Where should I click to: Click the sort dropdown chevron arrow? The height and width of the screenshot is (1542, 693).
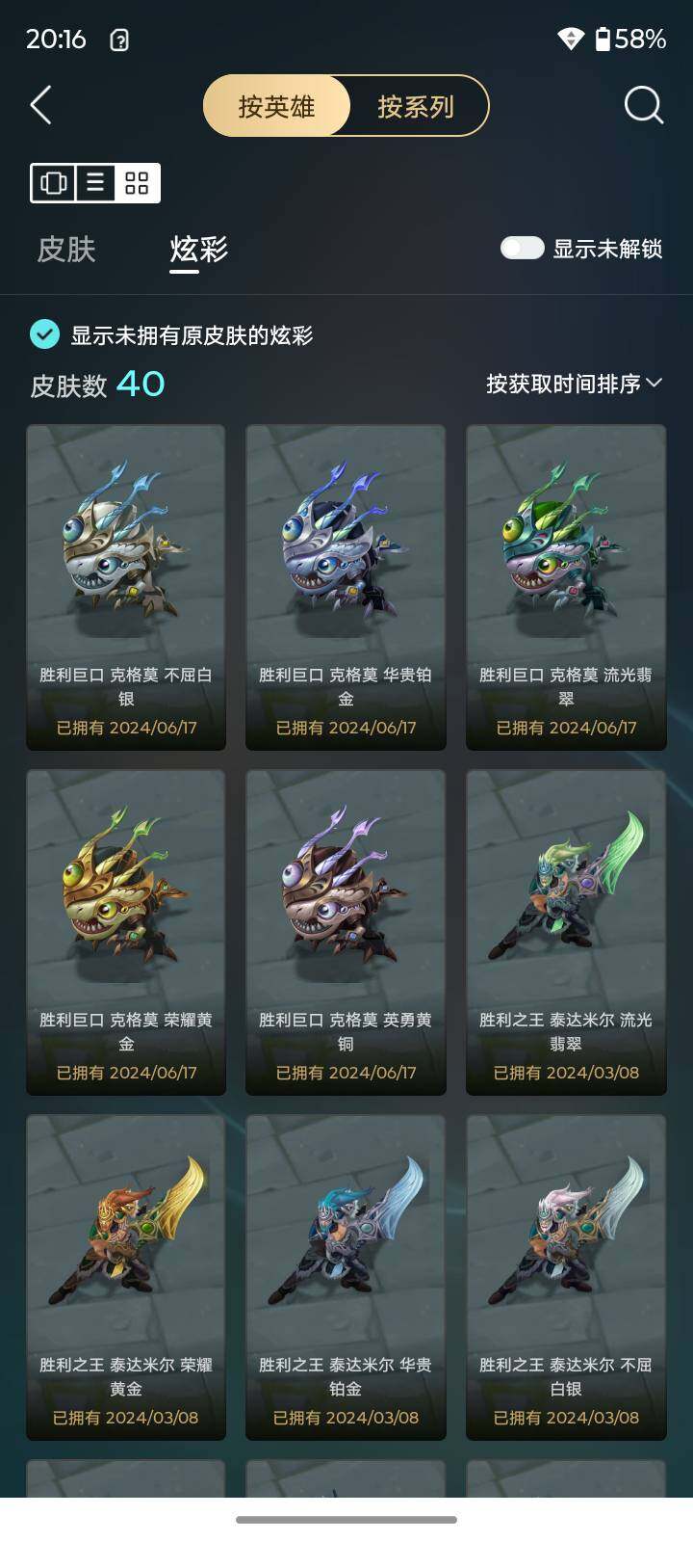pyautogui.click(x=654, y=384)
